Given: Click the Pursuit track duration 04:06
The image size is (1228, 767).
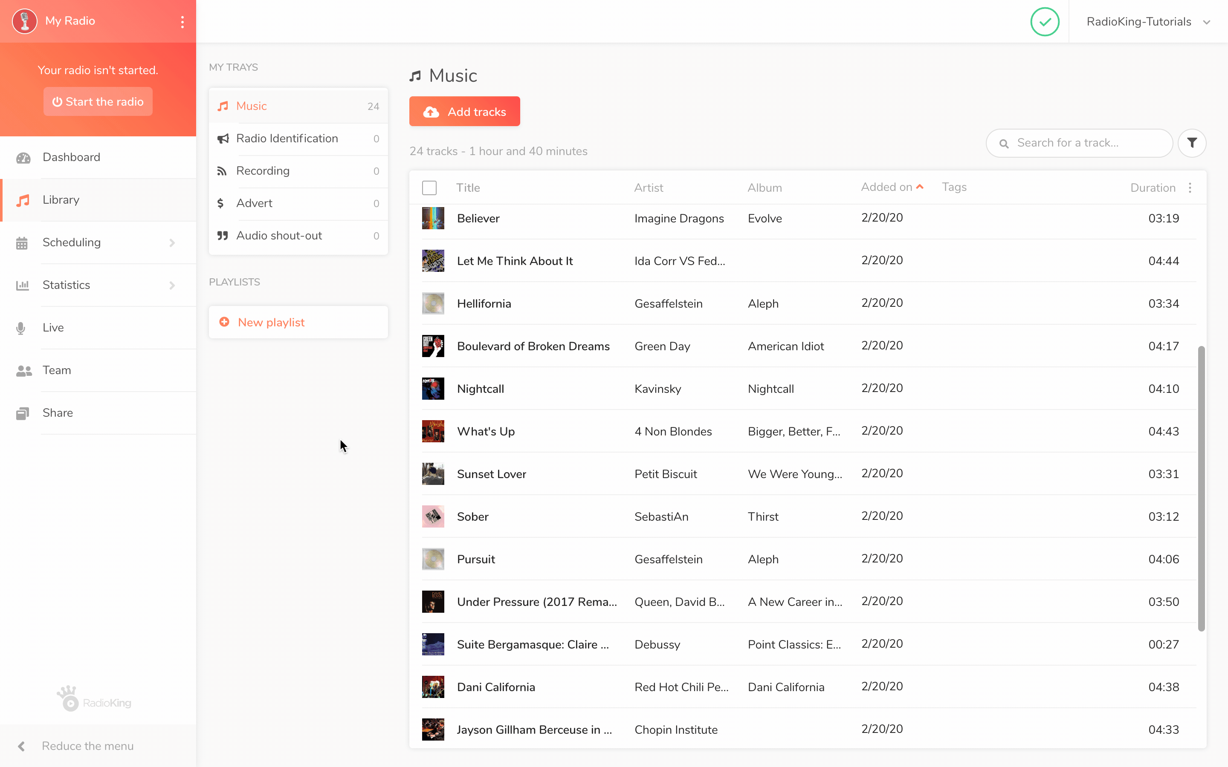Looking at the screenshot, I should click(1163, 559).
